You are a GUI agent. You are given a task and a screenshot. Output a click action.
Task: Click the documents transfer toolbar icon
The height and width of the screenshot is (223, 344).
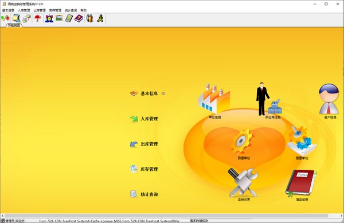(x=27, y=18)
